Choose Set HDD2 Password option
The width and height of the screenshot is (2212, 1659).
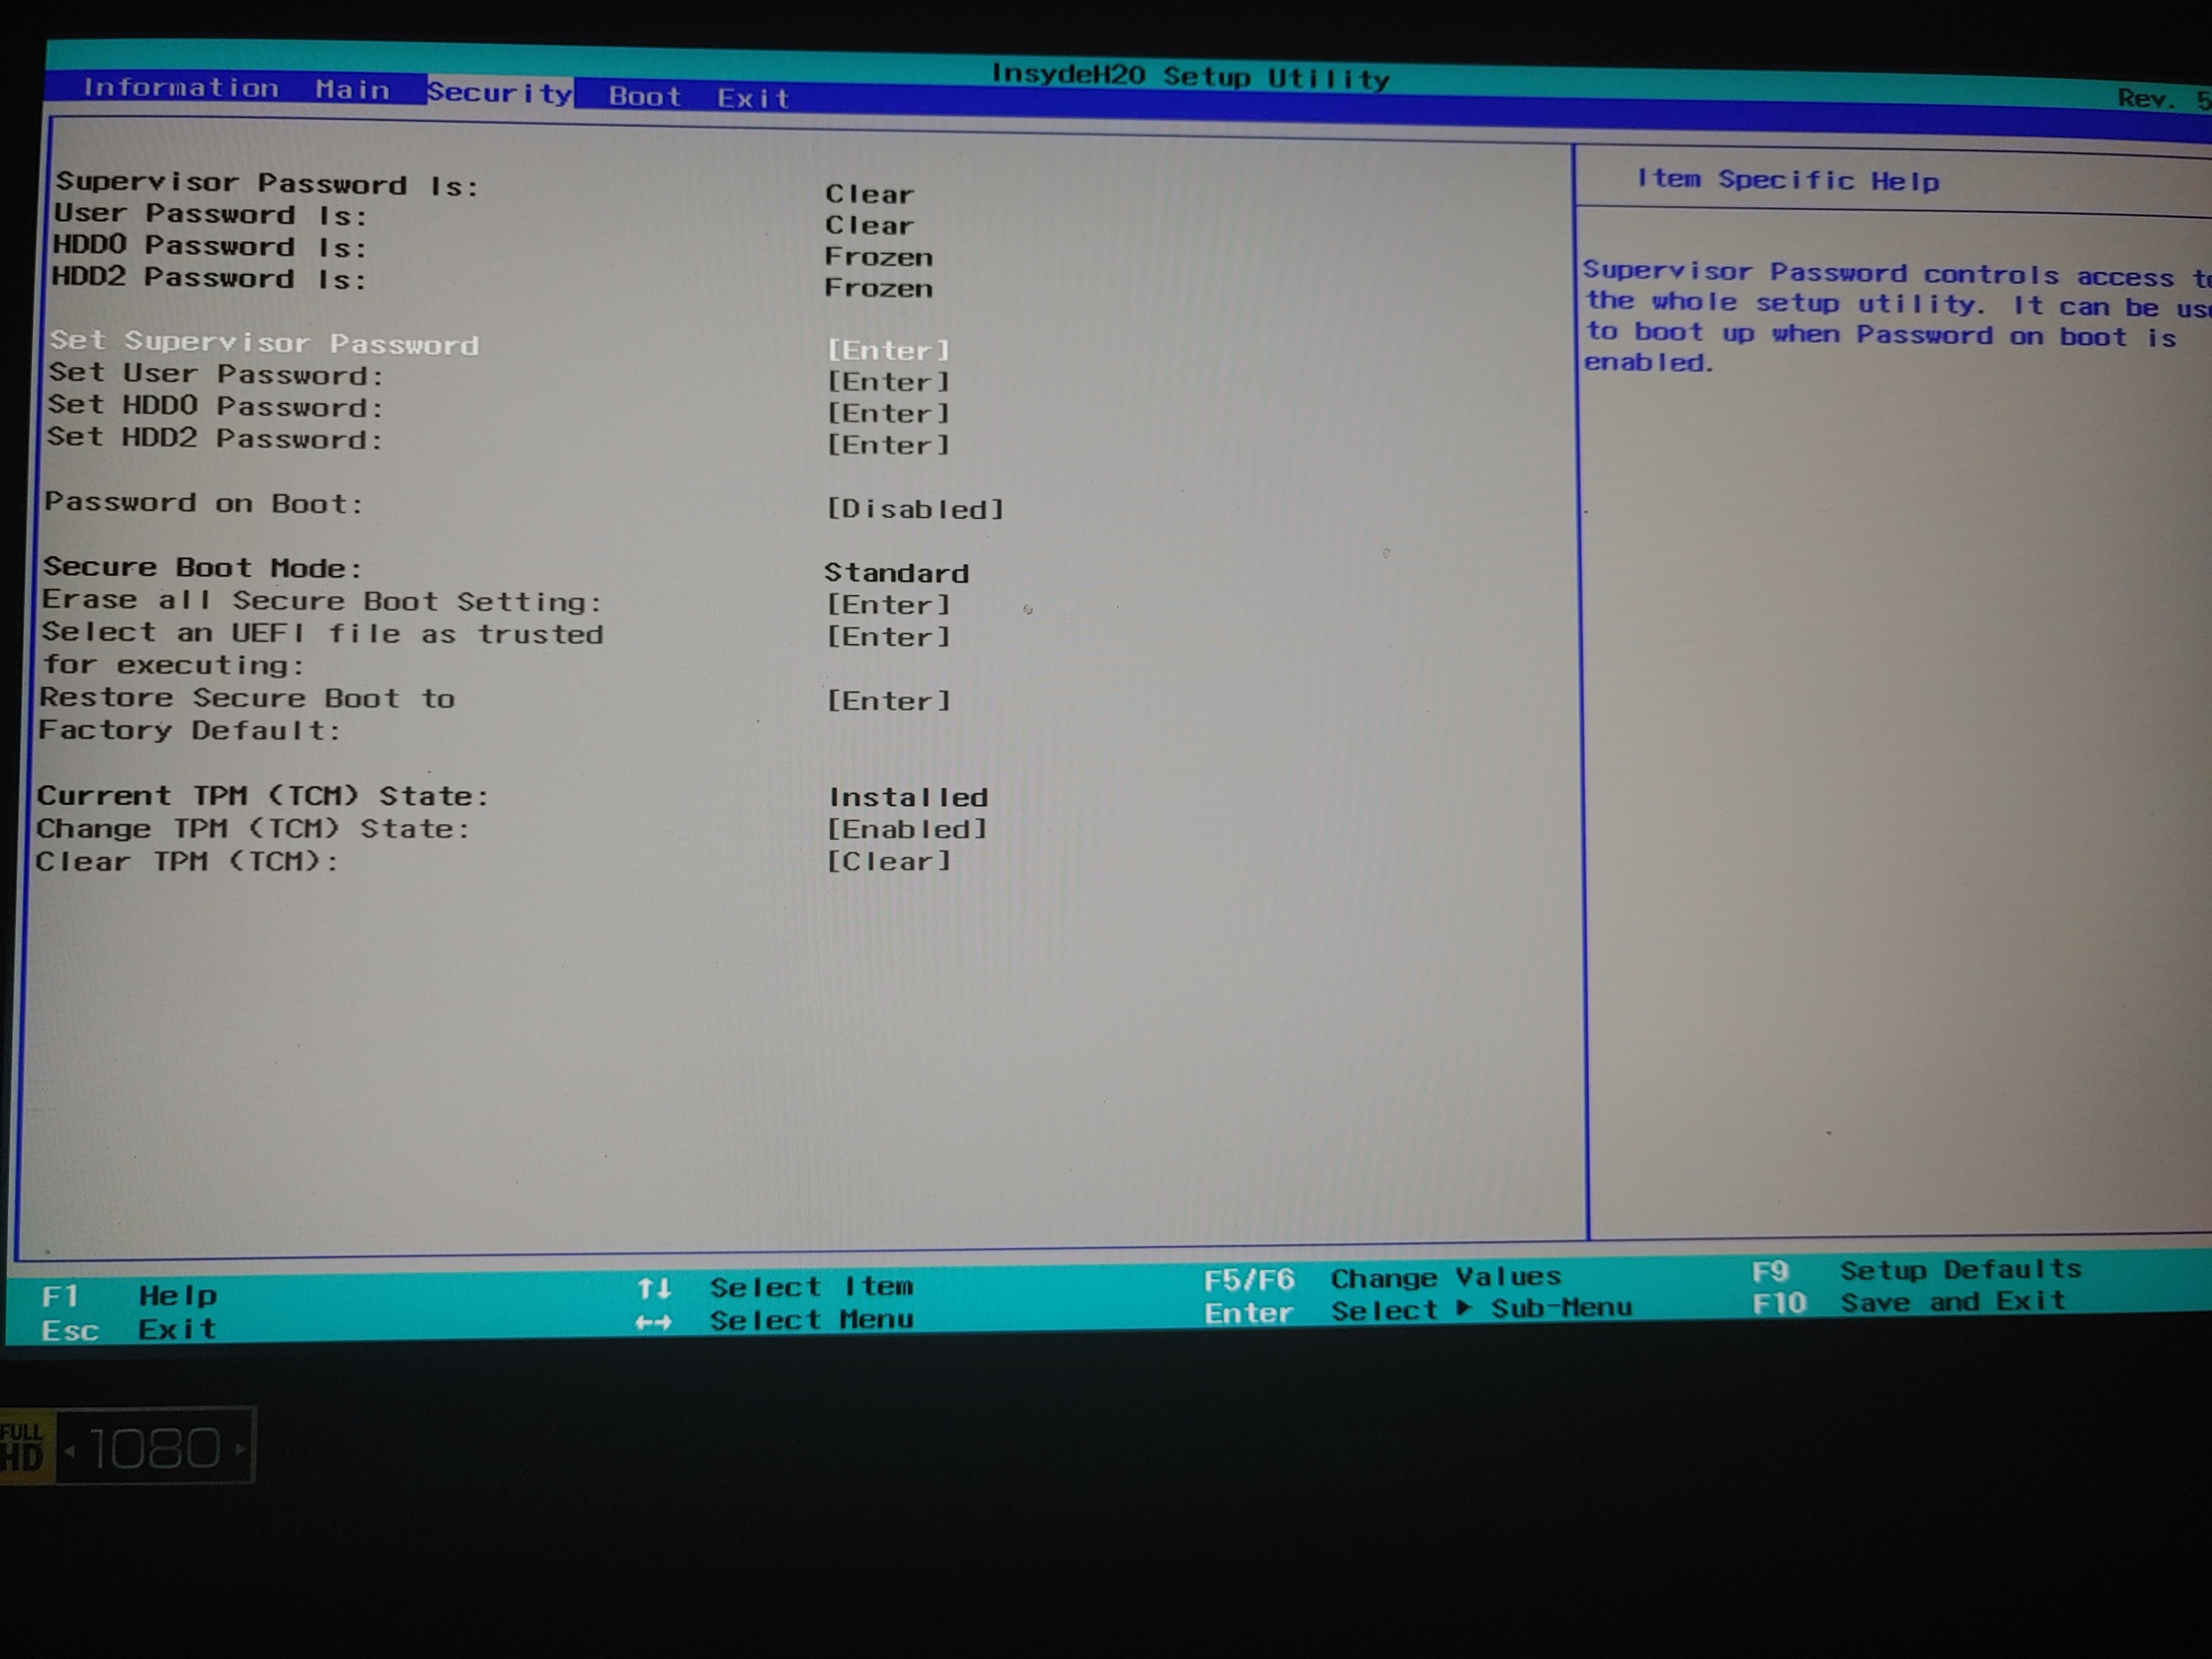[214, 439]
